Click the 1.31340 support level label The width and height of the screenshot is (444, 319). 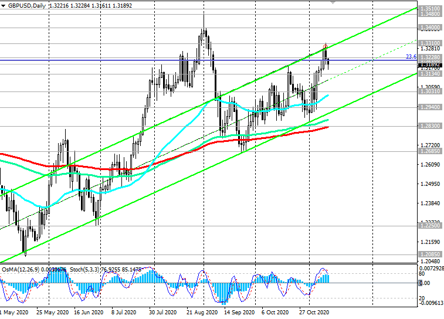[x=430, y=74]
